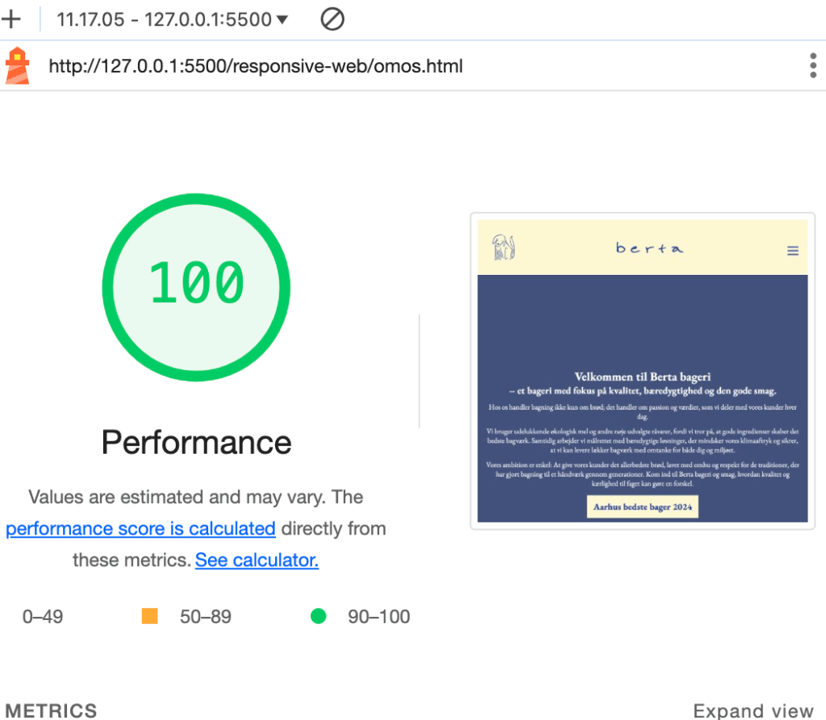Click the green circle legend icon
The width and height of the screenshot is (826, 720).
(x=318, y=617)
